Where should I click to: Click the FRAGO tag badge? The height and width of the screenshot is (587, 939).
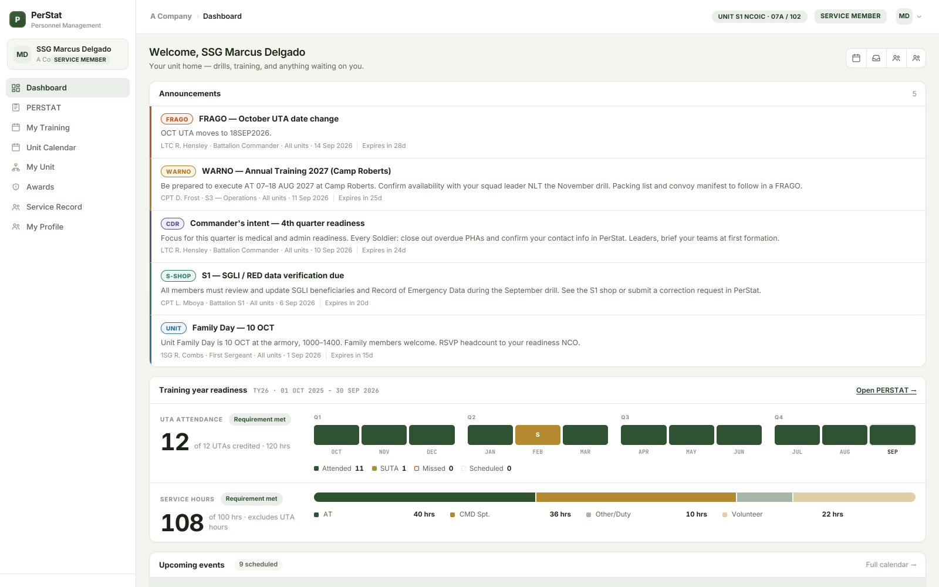tap(177, 119)
